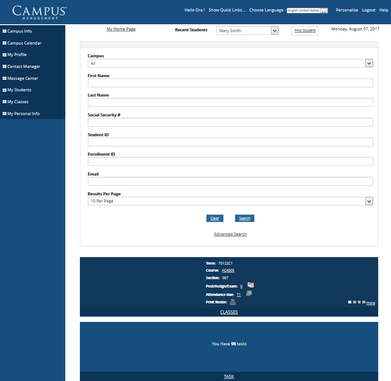The image size is (391, 381).
Task: Go to Message Center menu item
Action: point(23,78)
